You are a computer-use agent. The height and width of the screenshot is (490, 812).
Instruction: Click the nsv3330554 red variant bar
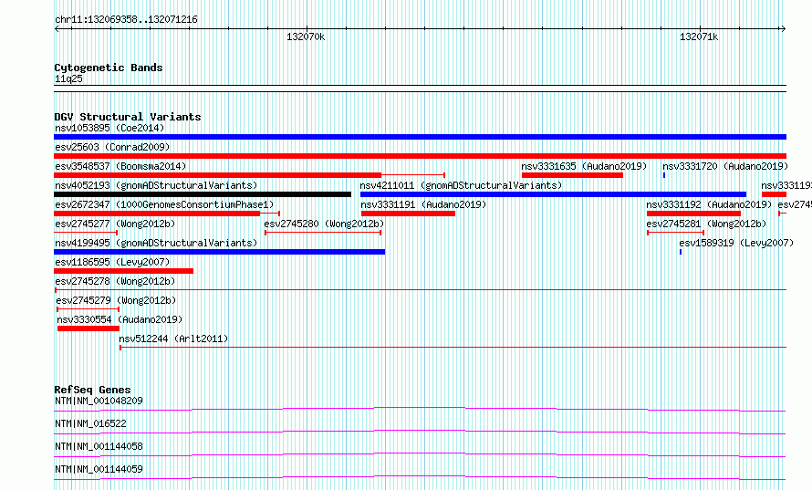[x=88, y=328]
